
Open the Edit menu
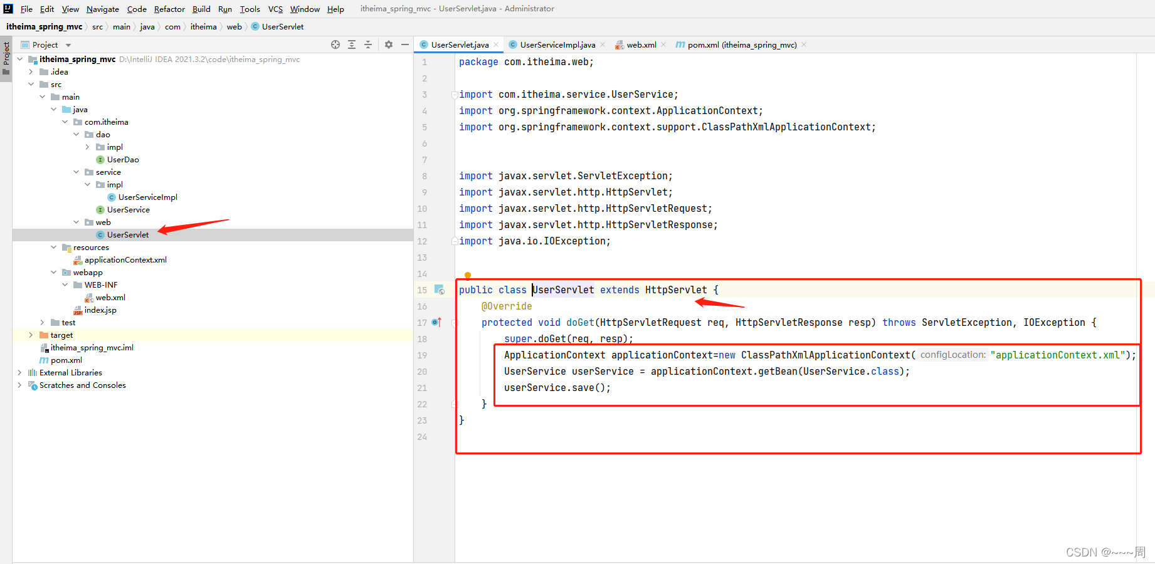[47, 9]
